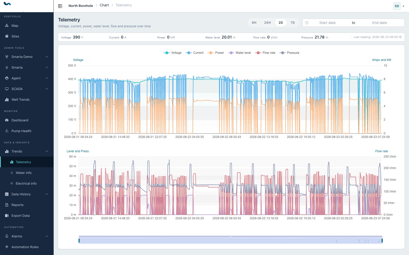Viewport: 409px width, 255px height.
Task: Expand the Smarta Demo menu chevron
Action: pyautogui.click(x=47, y=57)
